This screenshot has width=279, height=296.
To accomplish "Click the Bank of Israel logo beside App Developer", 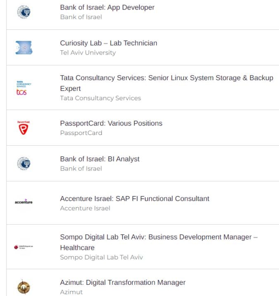I will point(24,12).
